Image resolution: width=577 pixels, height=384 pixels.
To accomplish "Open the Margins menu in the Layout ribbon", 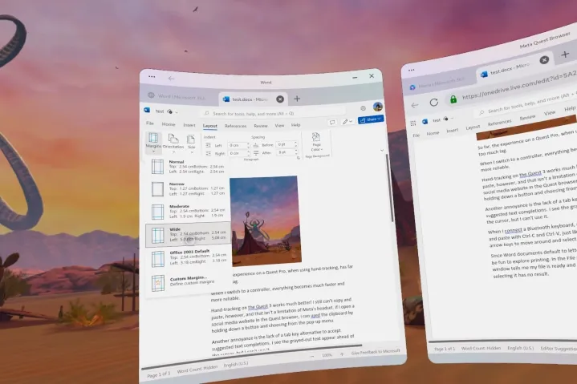I will pos(153,142).
